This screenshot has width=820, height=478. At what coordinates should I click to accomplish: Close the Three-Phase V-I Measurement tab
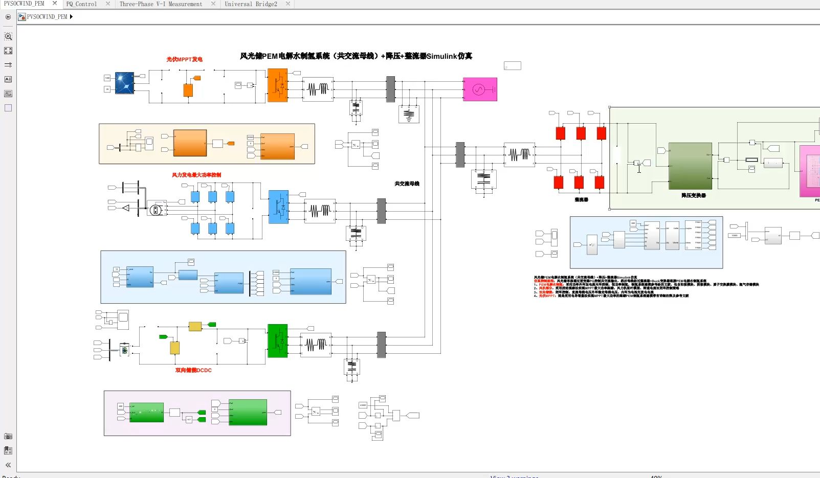[x=213, y=4]
